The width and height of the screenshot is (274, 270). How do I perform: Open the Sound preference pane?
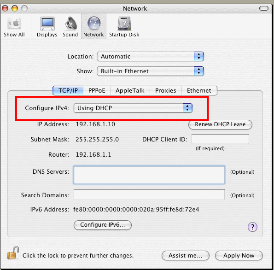click(x=71, y=23)
